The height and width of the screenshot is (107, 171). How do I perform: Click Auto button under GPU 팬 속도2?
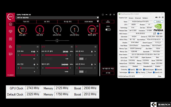tap(81, 72)
